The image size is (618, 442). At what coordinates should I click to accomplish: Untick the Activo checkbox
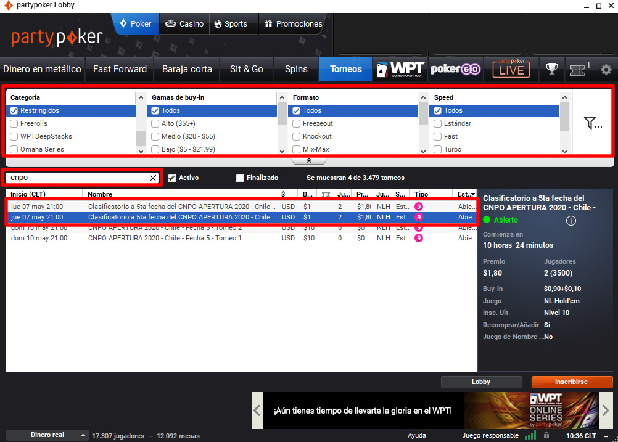click(x=171, y=178)
